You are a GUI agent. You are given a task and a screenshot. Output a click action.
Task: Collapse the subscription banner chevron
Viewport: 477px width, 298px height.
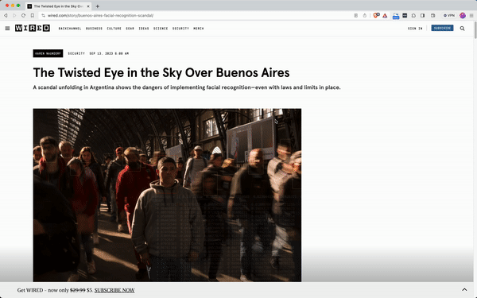464,290
